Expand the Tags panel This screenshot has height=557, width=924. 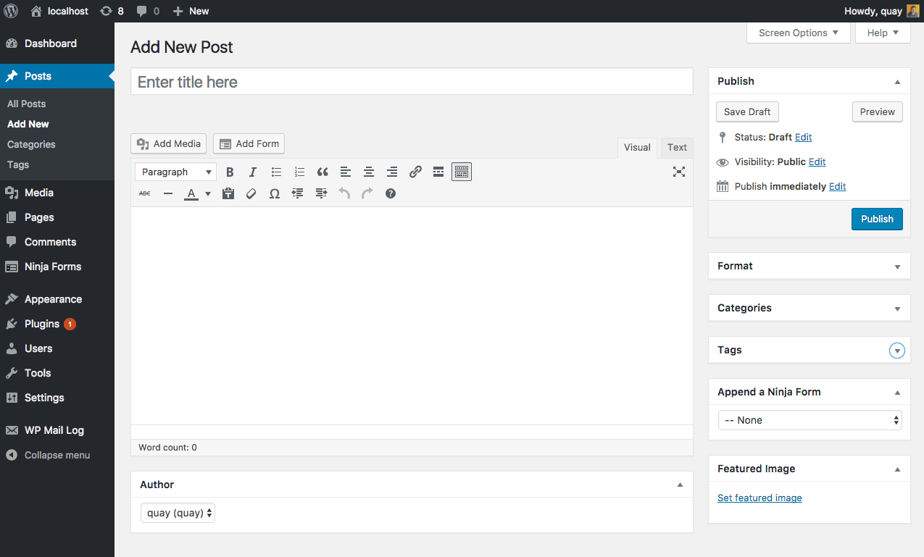[x=897, y=351]
